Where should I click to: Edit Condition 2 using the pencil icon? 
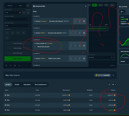click(x=80, y=33)
